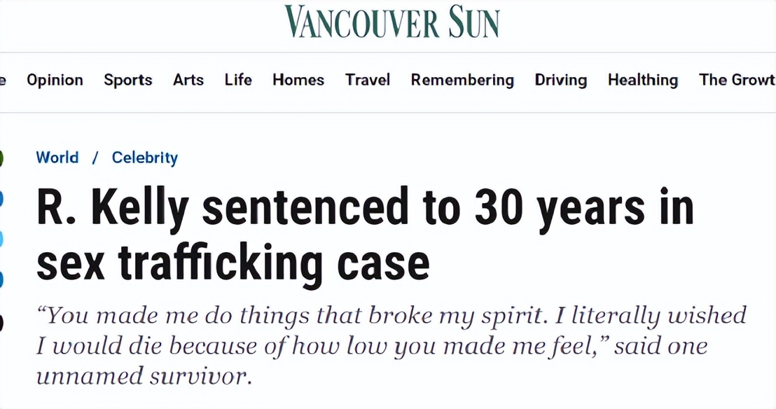This screenshot has height=409, width=776.
Task: Go to the Homes section
Action: 298,81
